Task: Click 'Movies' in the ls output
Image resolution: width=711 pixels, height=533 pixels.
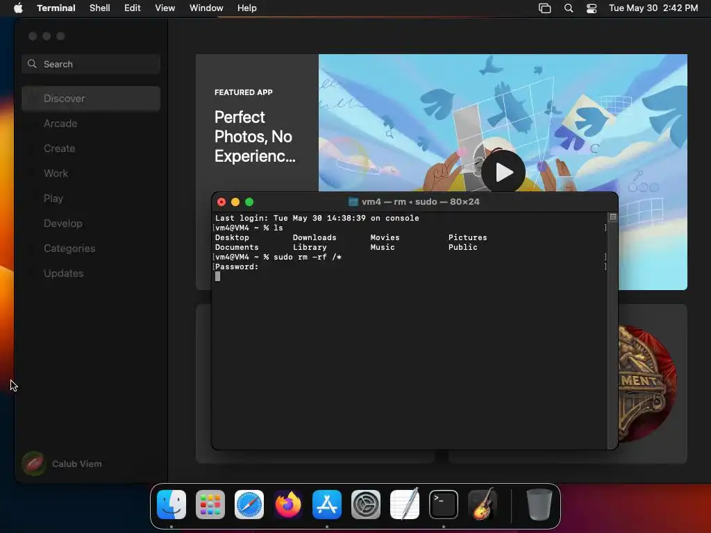Action: 385,237
